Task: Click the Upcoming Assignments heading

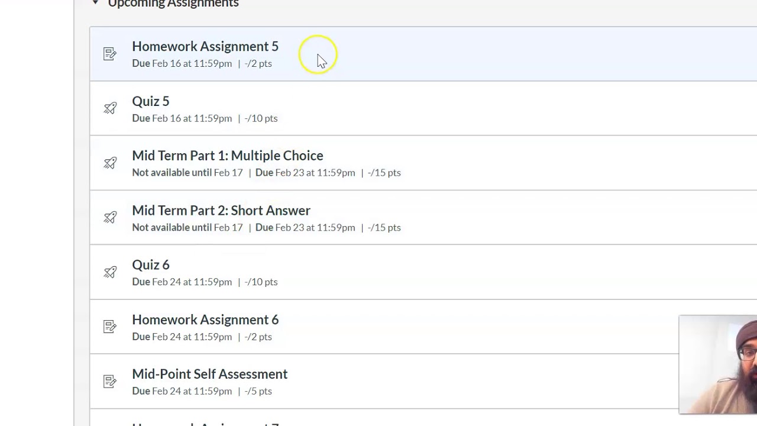Action: (x=173, y=4)
